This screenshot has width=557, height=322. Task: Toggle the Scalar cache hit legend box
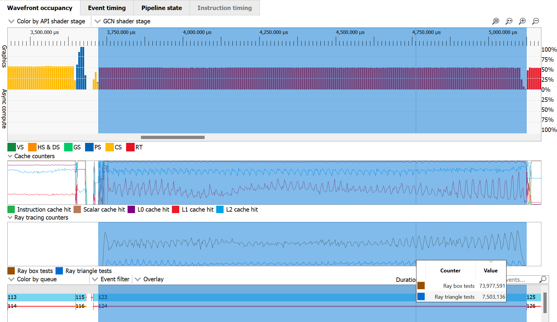(x=77, y=210)
